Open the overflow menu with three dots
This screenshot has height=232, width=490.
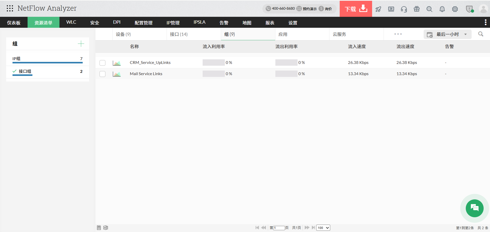click(398, 34)
